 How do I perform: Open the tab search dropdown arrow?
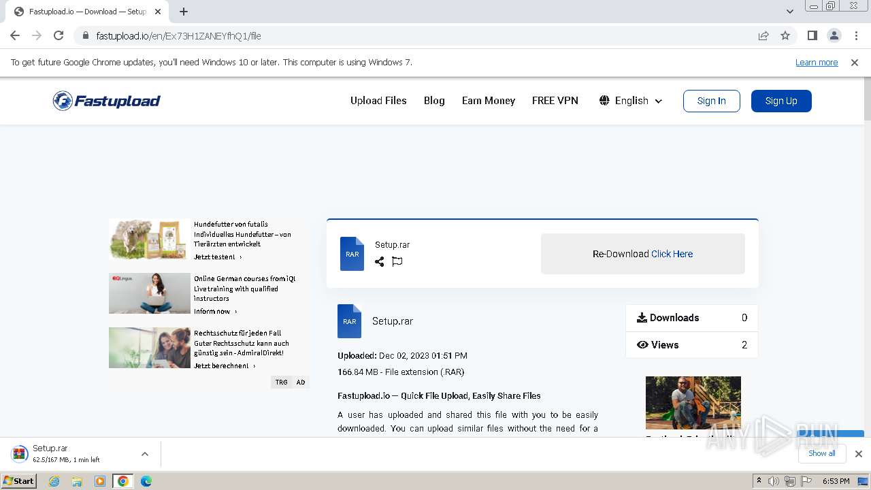790,12
